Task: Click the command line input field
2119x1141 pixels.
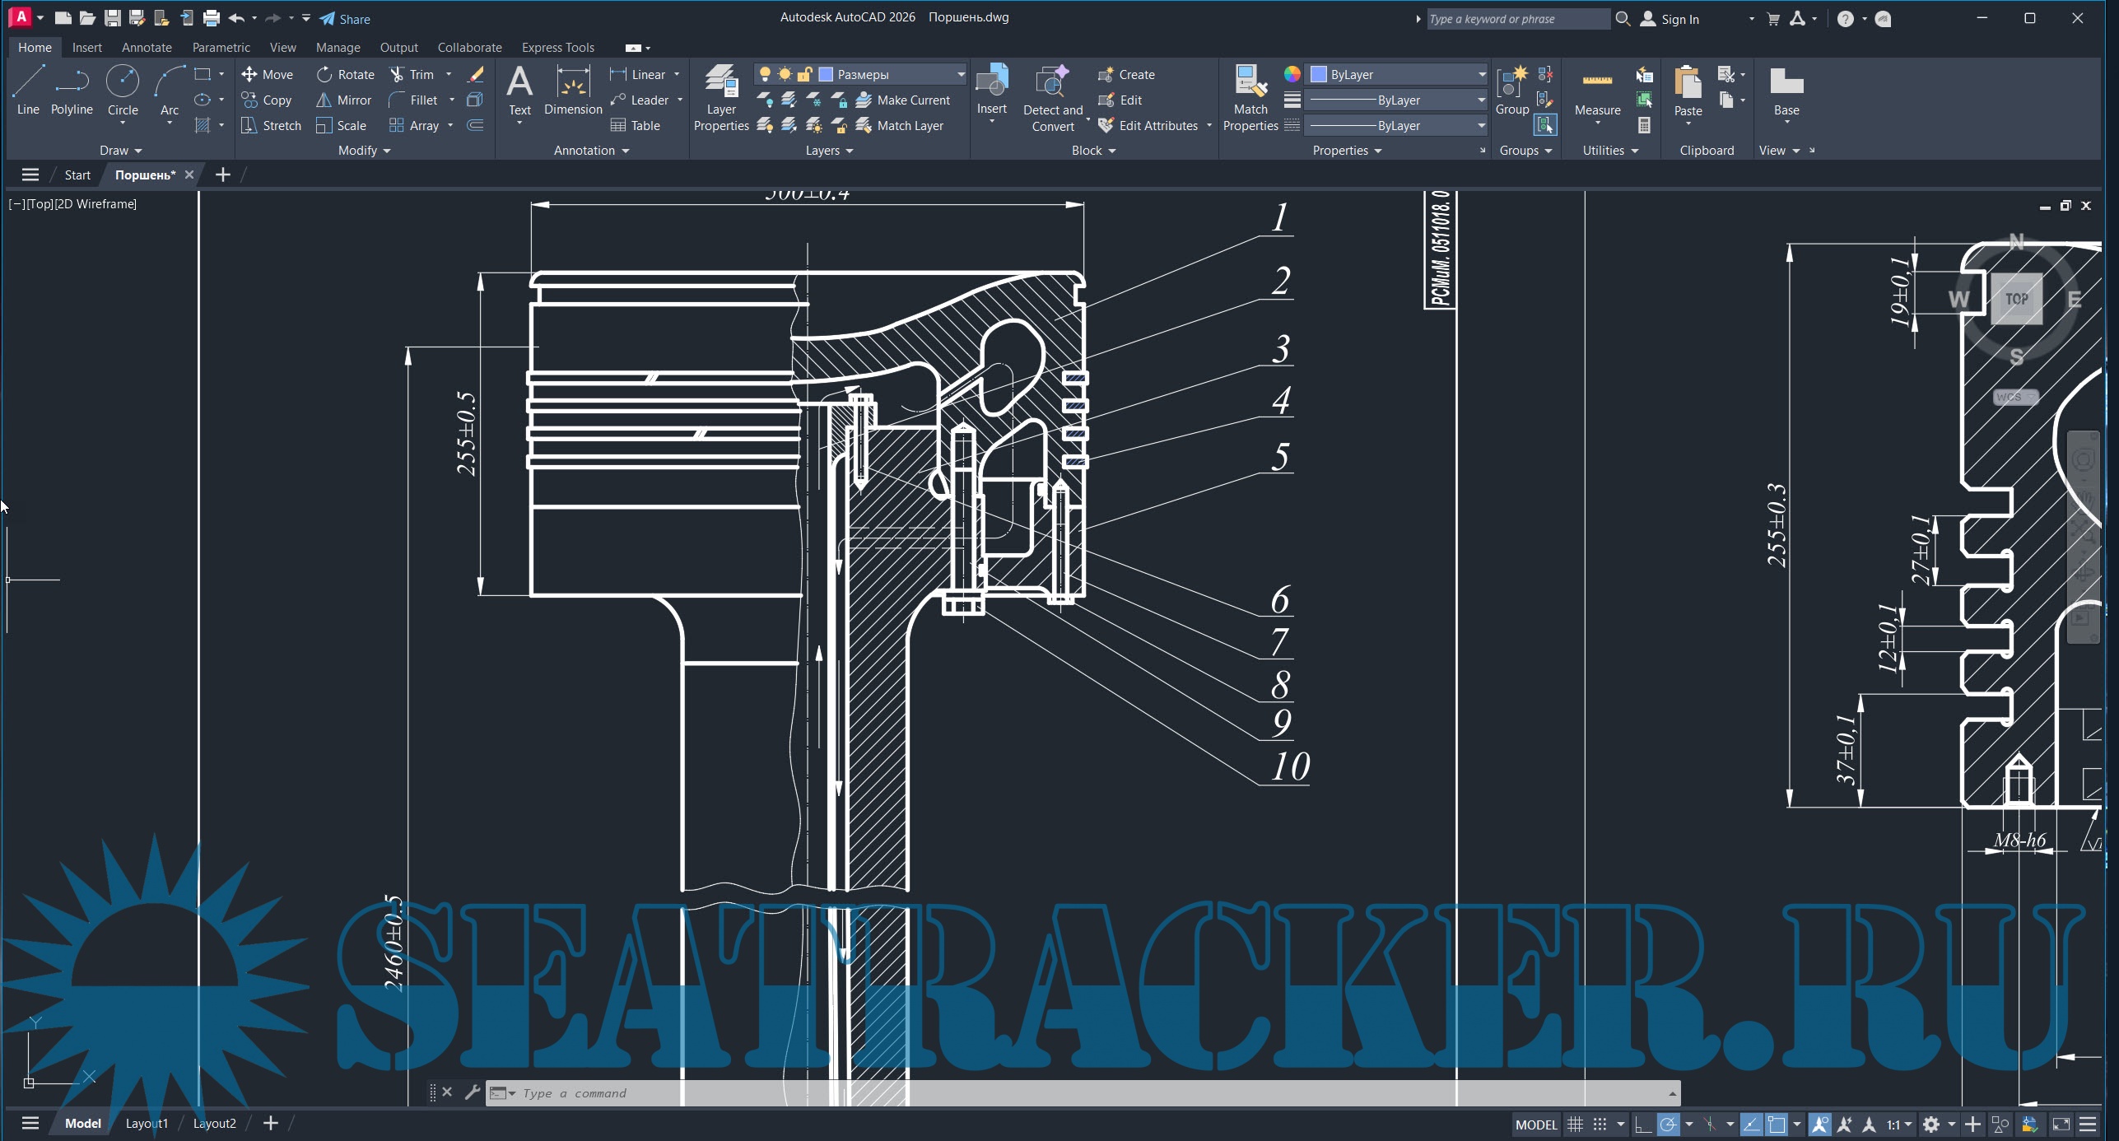Action: [x=1070, y=1093]
